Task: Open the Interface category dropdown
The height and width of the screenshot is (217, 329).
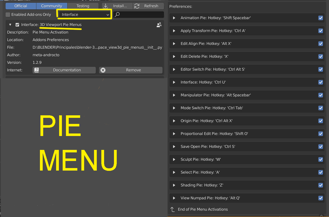Action: 84,14
